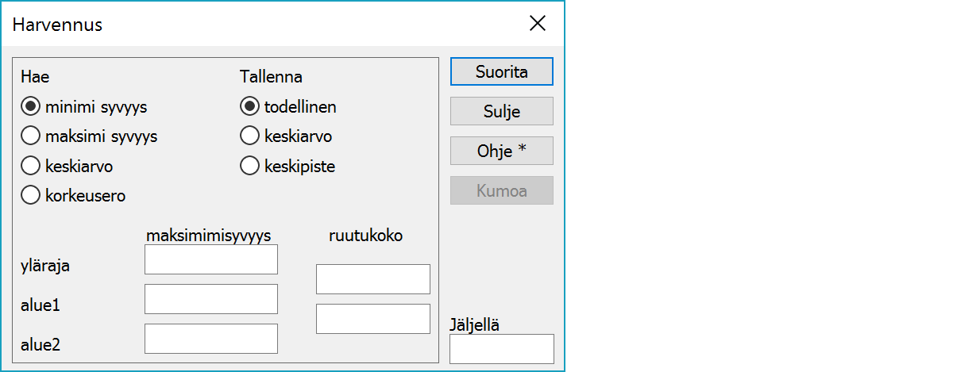Click the Jäljellä text box
The height and width of the screenshot is (372, 953).
pos(501,349)
